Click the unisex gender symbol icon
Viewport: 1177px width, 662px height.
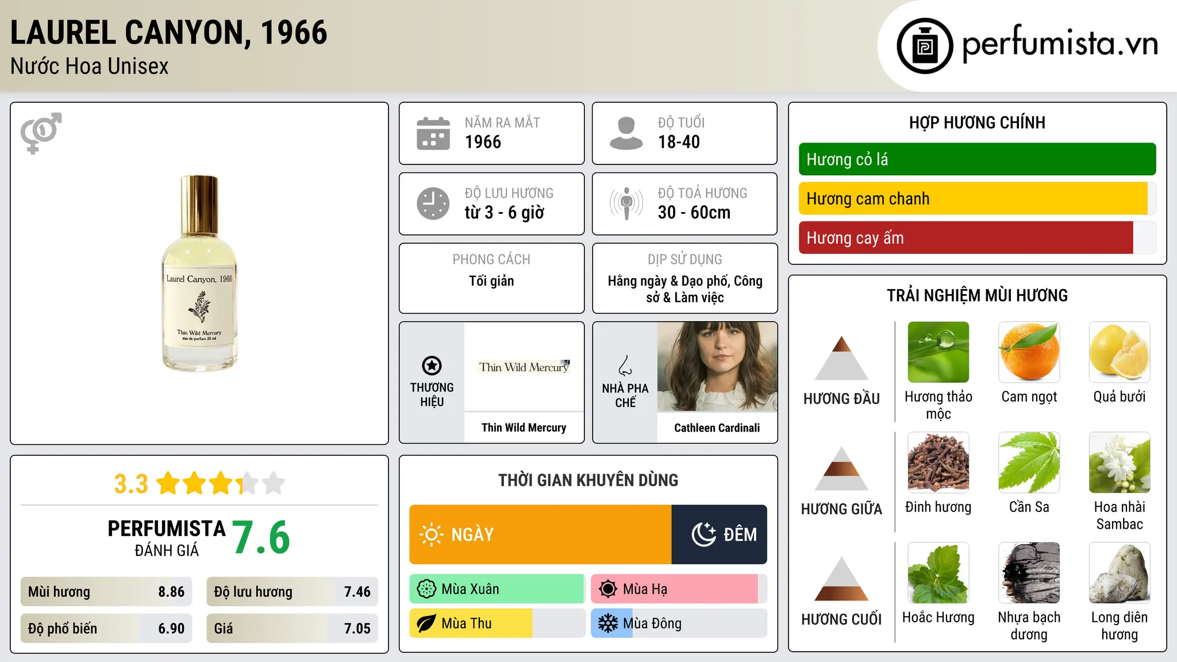coord(41,133)
